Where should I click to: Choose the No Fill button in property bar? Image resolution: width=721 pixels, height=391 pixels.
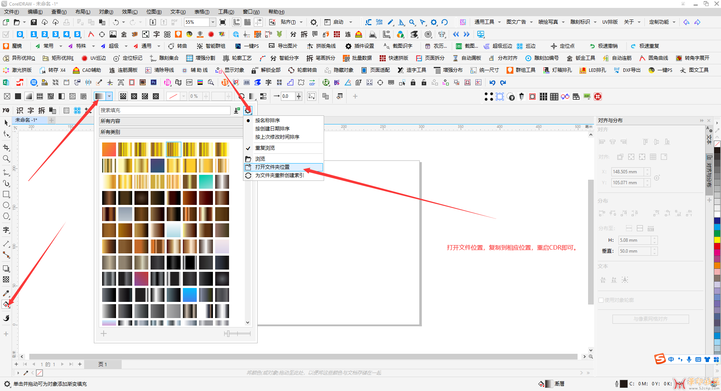(x=7, y=96)
